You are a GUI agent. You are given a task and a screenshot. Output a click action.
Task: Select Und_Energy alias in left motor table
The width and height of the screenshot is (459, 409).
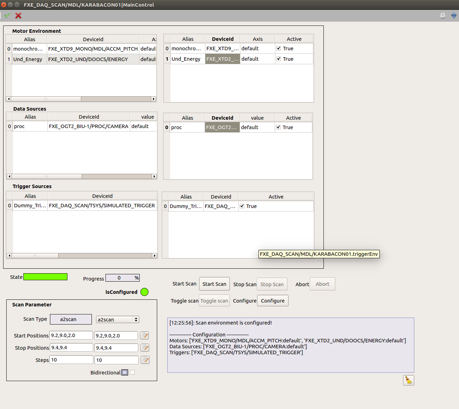point(29,59)
